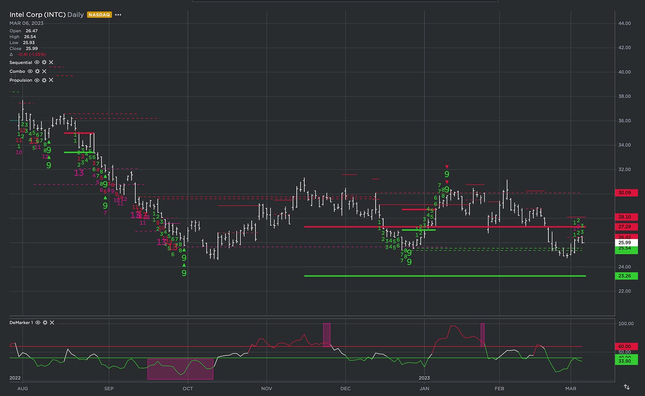
Task: Click the High 26.54 value
Action: 31,37
